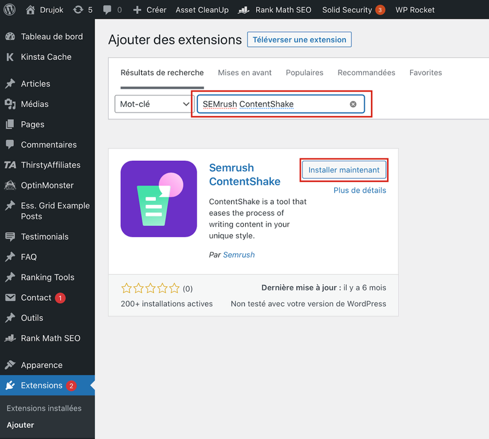Click the WordPress logo icon
This screenshot has height=439, width=489.
pyautogui.click(x=10, y=10)
